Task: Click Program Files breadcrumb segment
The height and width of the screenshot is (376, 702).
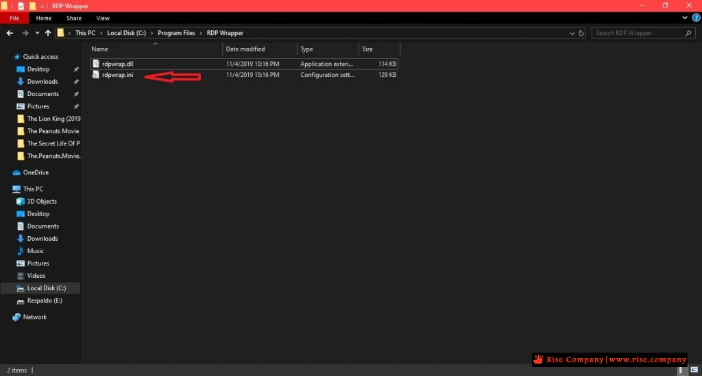Action: (x=176, y=33)
